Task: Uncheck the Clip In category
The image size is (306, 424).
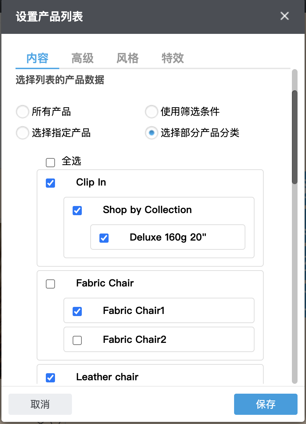Action: [50, 183]
